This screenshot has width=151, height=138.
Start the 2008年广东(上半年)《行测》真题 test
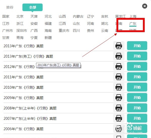(137, 108)
